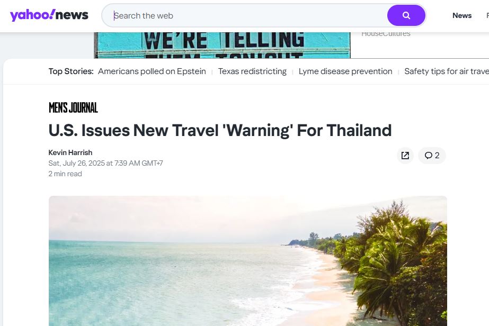The width and height of the screenshot is (489, 326).
Task: Go to Yahoo News logo home
Action: point(49,15)
